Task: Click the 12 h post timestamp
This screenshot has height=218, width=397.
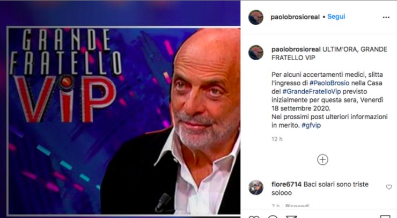Action: pyautogui.click(x=277, y=139)
